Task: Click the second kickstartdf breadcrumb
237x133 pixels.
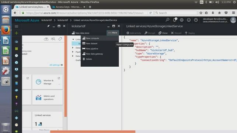Action: point(63,20)
